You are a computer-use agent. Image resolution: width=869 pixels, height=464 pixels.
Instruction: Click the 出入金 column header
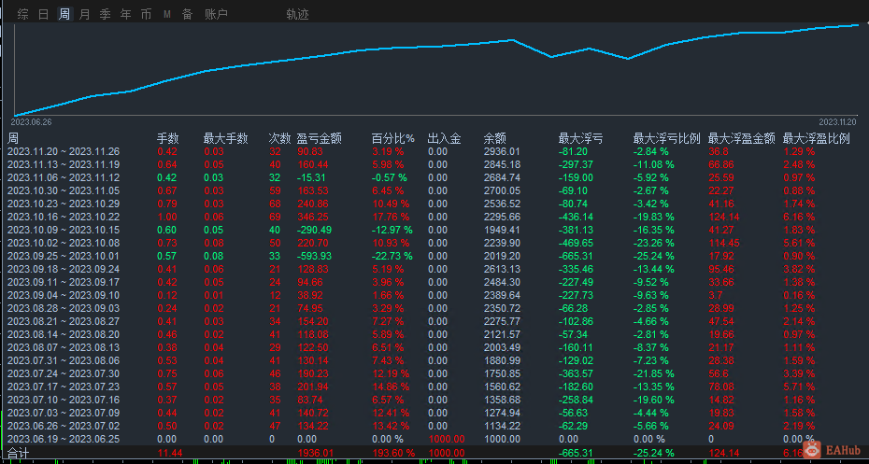click(445, 138)
